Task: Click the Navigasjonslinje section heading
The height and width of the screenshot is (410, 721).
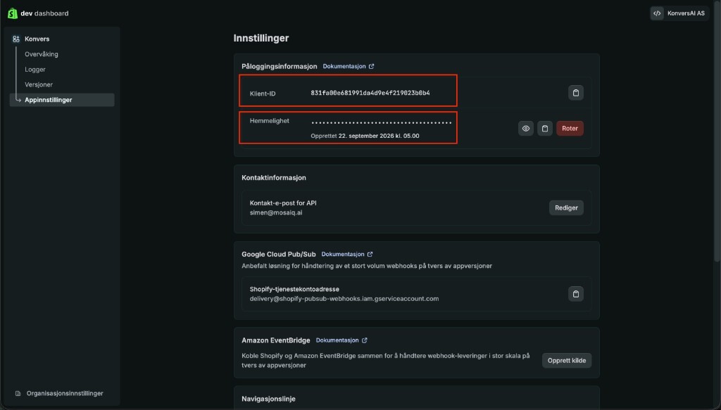Action: [268, 399]
